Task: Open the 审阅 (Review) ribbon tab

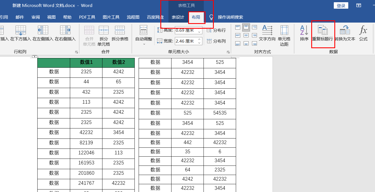Action: (x=35, y=17)
